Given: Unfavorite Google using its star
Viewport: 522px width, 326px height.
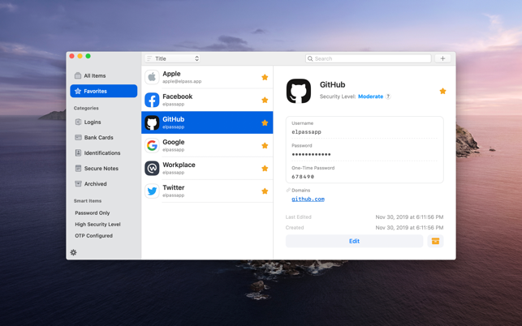Looking at the screenshot, I should click(x=265, y=145).
